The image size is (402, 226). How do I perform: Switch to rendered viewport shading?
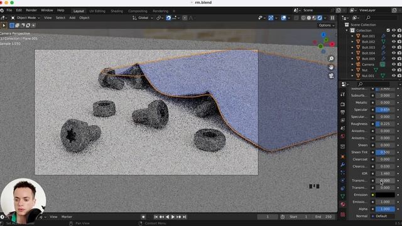[x=320, y=18]
